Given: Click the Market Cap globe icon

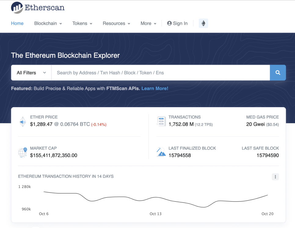Looking at the screenshot, I should (x=23, y=152).
